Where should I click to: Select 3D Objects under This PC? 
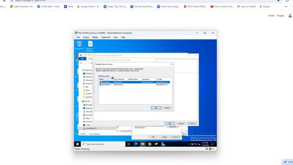coord(88,105)
